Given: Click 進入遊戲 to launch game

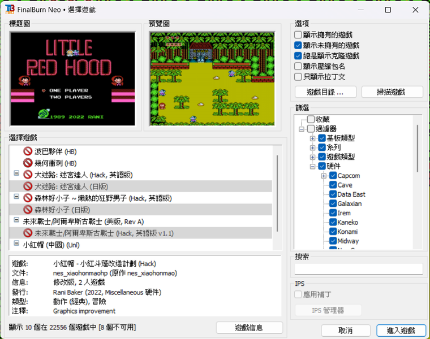Looking at the screenshot, I should pos(401,331).
